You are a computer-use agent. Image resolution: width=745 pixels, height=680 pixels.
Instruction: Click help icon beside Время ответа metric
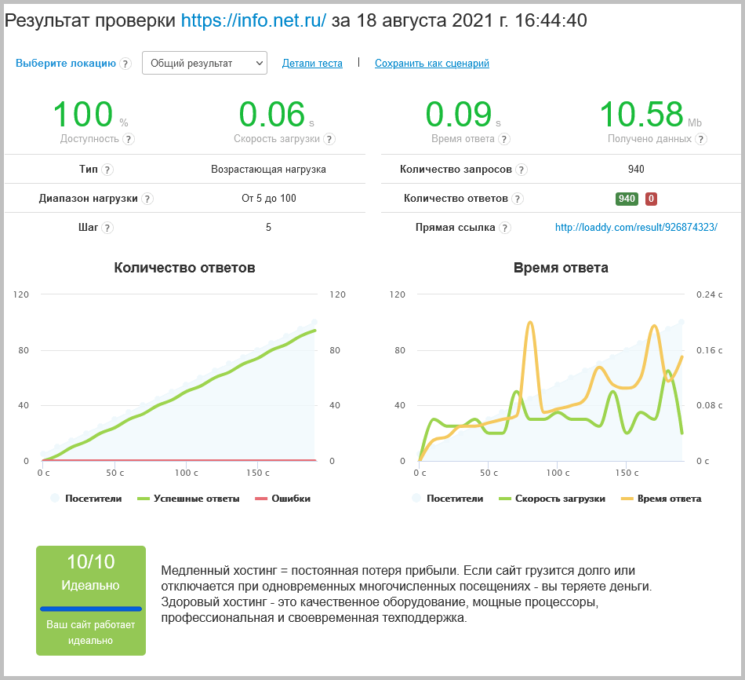[504, 139]
